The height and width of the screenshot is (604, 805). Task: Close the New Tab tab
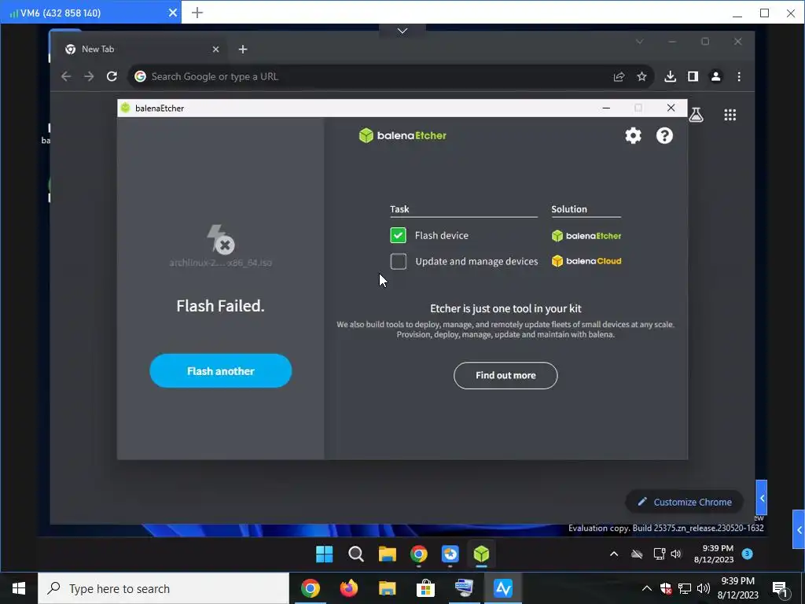point(215,50)
